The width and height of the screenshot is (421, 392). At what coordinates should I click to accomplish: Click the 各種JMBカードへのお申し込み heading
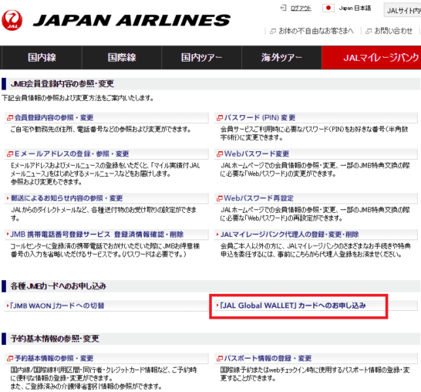tap(59, 286)
